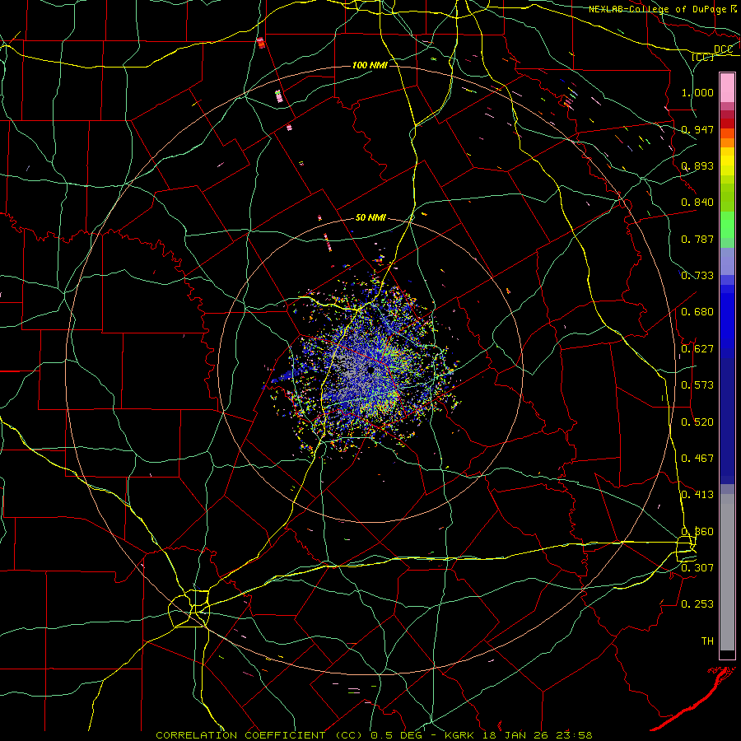
Task: Click the TH threshold legend label
Action: [707, 641]
